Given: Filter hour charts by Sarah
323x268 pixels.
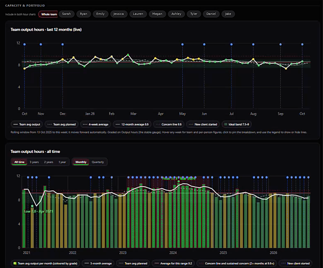Looking at the screenshot, I should click(66, 14).
